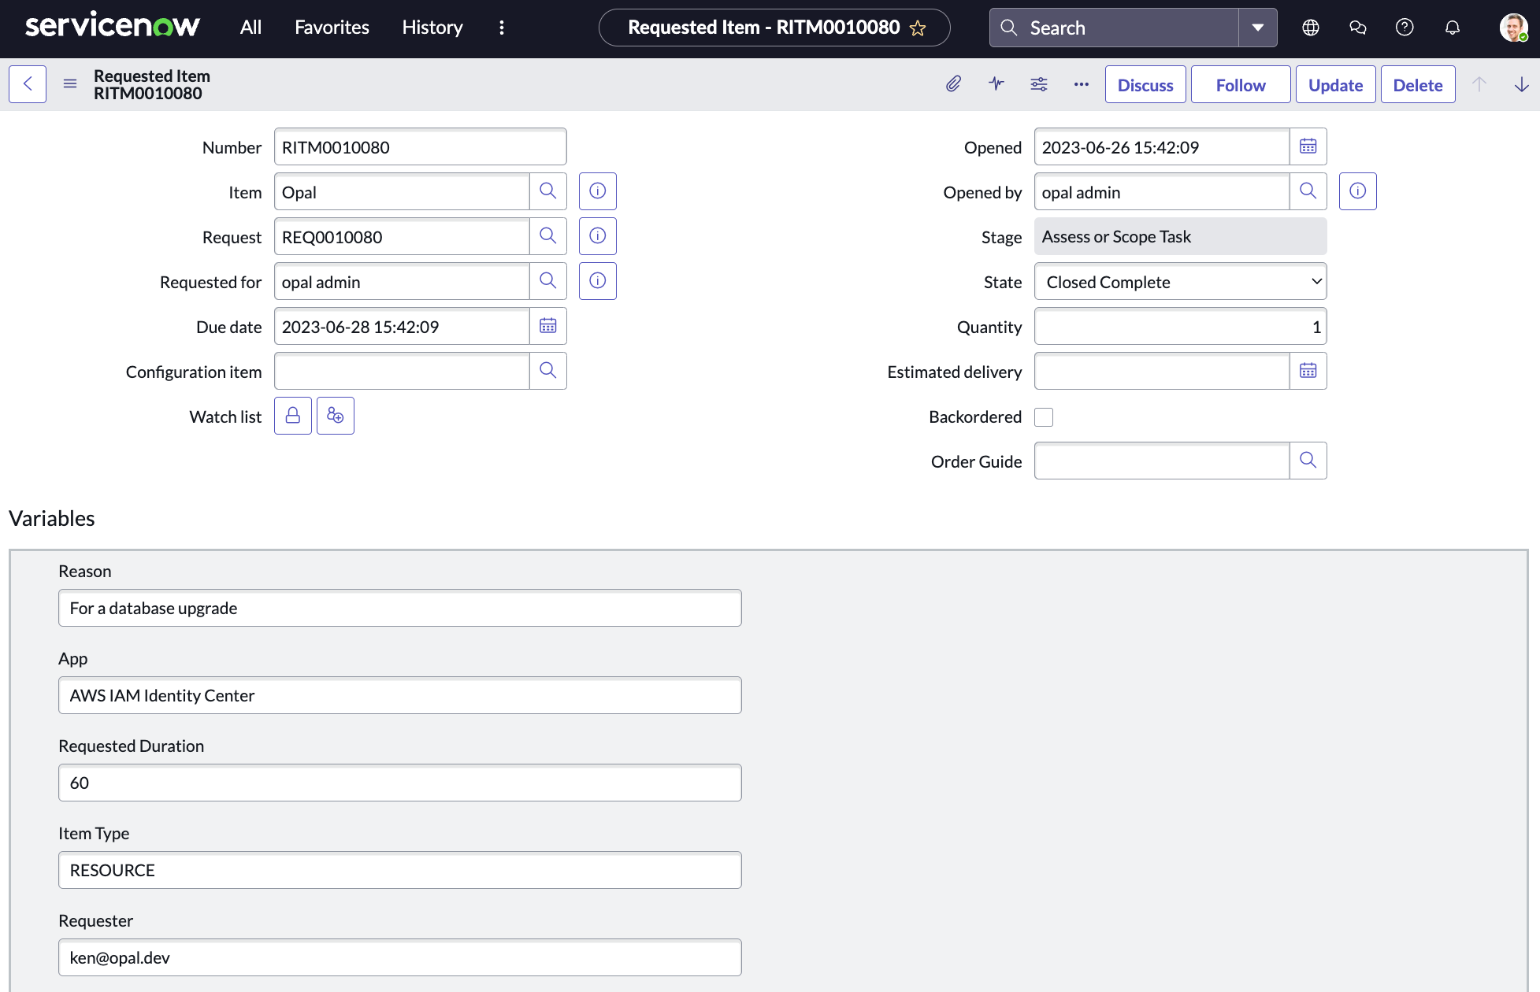This screenshot has height=992, width=1540.
Task: Click the Update button
Action: coord(1335,85)
